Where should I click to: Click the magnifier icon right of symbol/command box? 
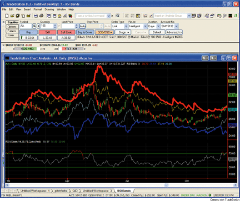click(117, 16)
